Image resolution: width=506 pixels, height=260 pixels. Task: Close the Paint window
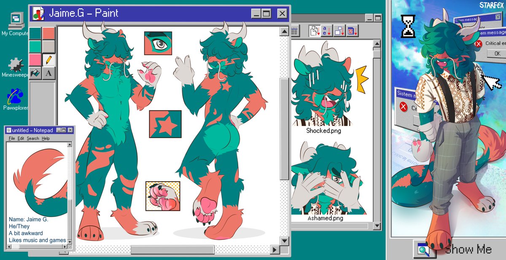click(282, 13)
